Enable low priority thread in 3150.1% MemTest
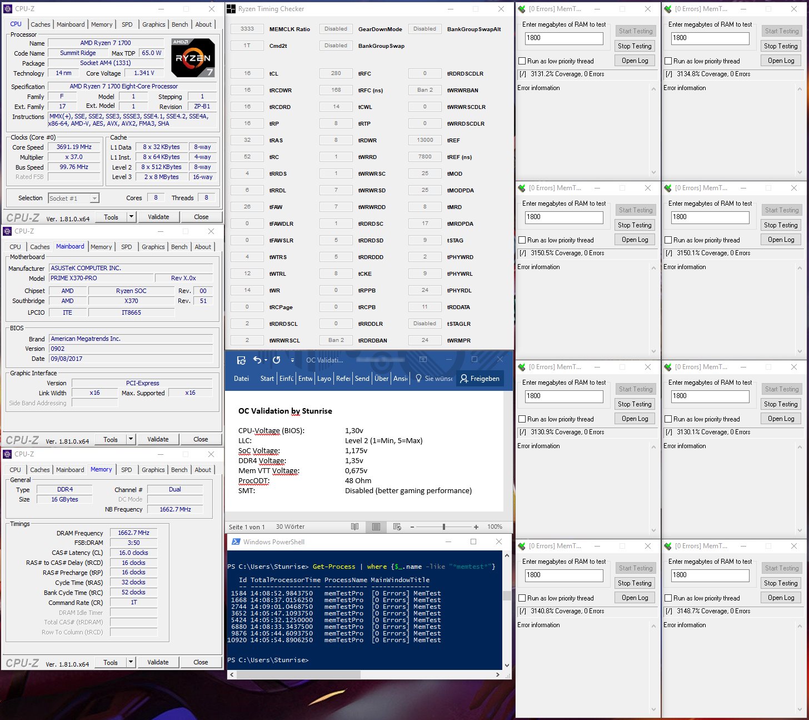 [668, 240]
